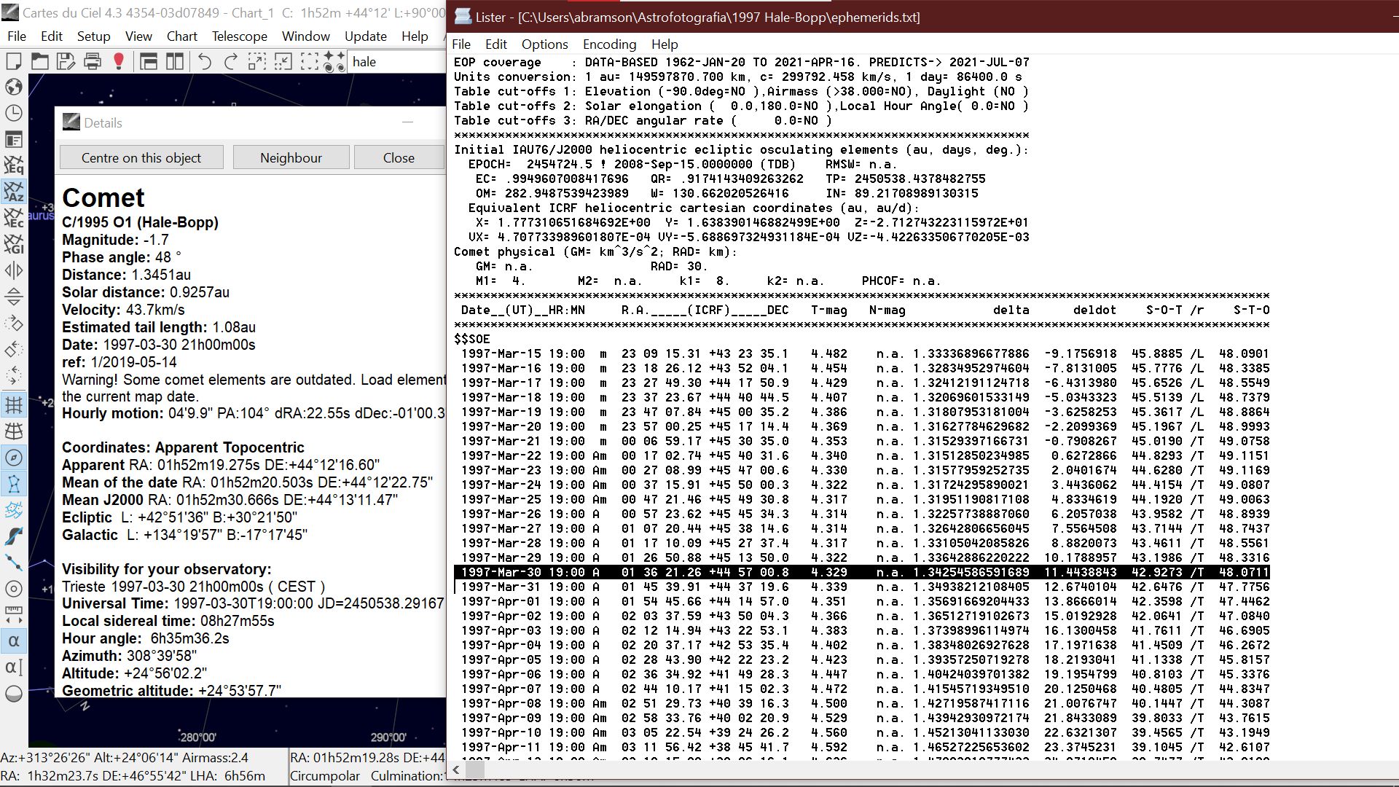
Task: Toggle the coordinate grid icon
Action: click(14, 404)
